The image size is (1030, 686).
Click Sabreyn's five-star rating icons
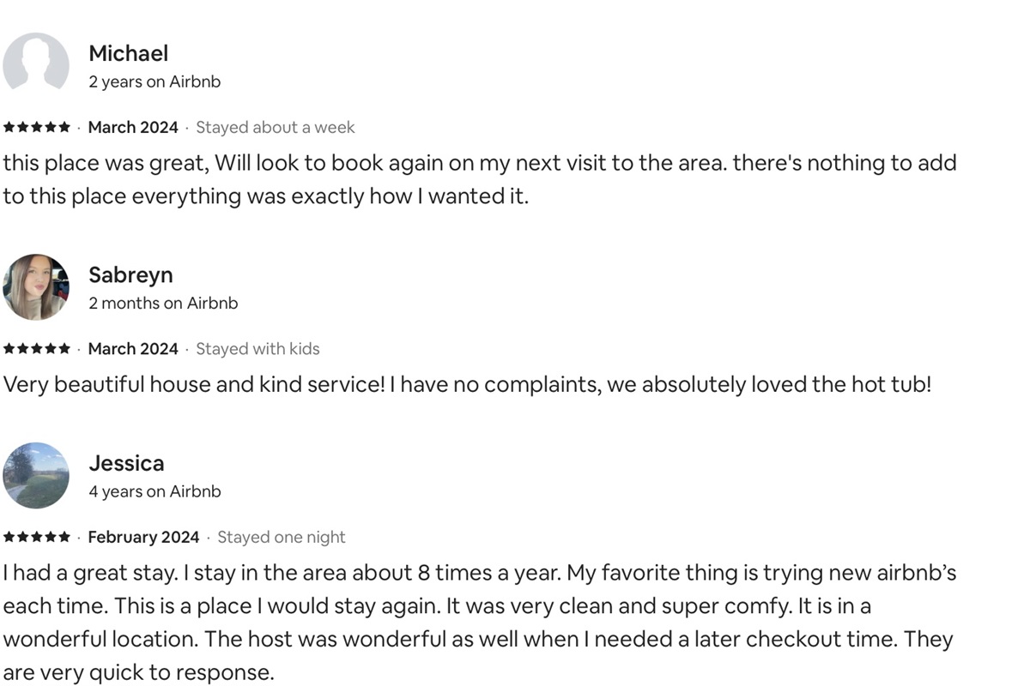37,349
